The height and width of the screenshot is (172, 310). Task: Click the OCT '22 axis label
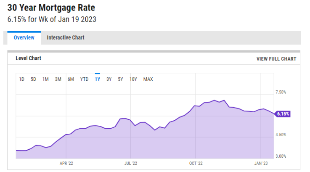pyautogui.click(x=196, y=163)
